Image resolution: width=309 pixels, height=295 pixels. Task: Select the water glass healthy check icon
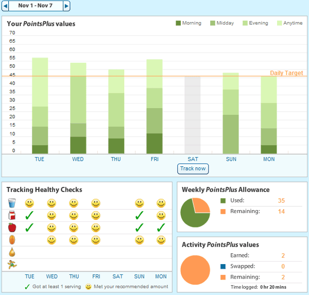pos(12,203)
